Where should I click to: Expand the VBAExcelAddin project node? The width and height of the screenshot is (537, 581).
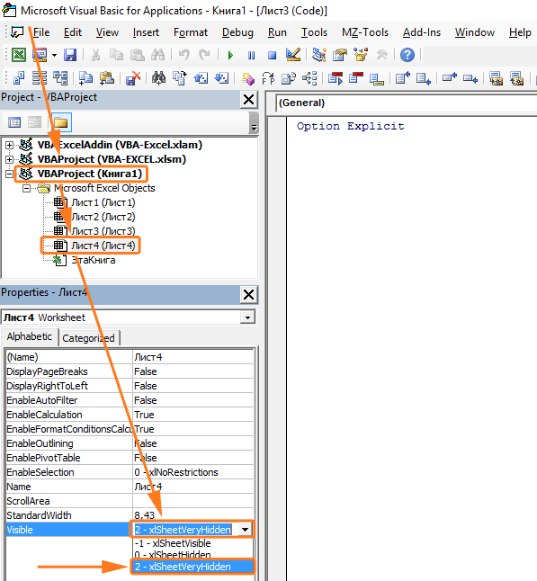[9, 145]
